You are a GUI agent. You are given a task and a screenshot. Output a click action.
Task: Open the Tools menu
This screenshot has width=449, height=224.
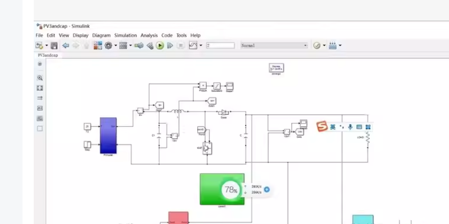182,35
